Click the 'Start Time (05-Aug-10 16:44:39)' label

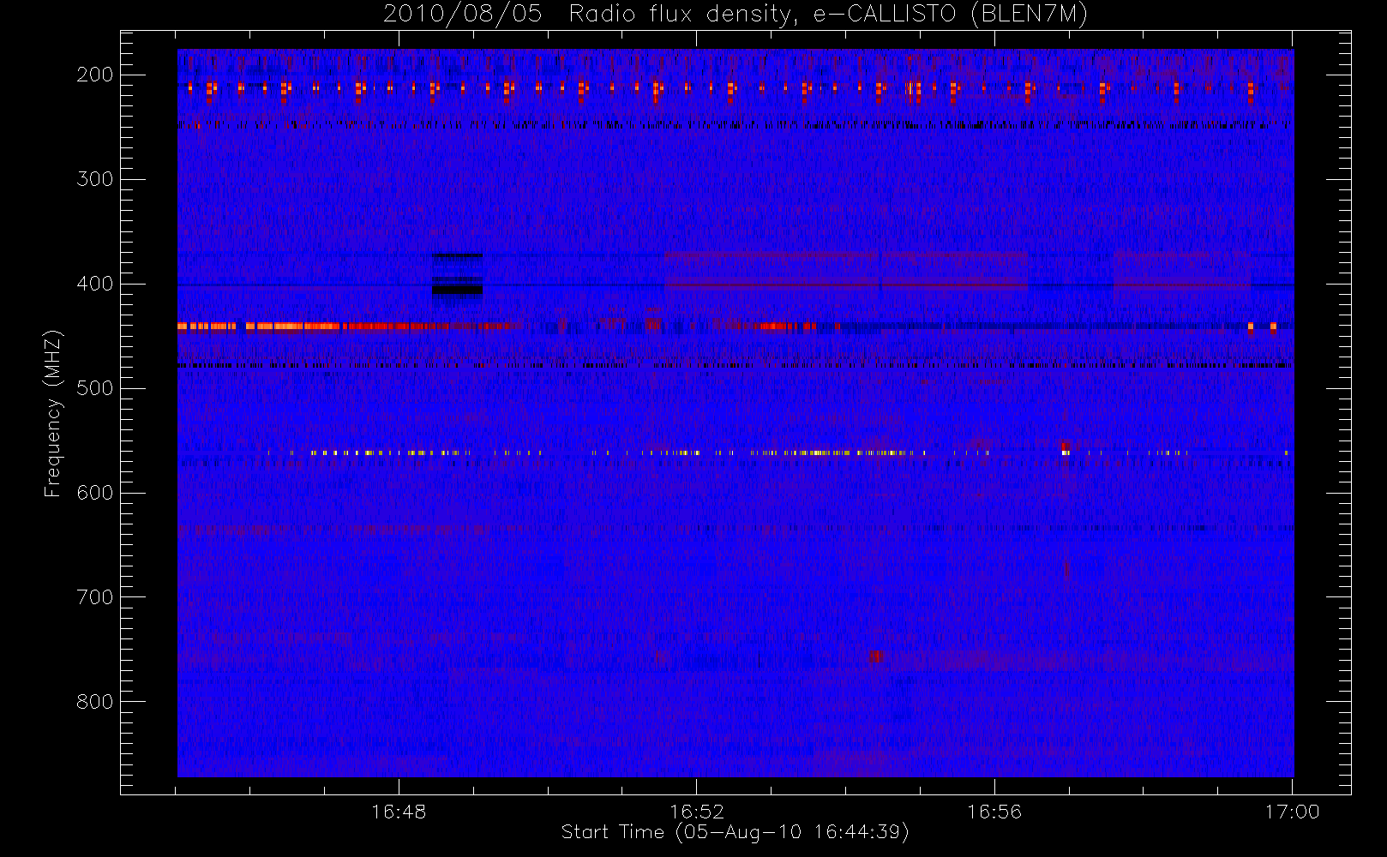735,832
